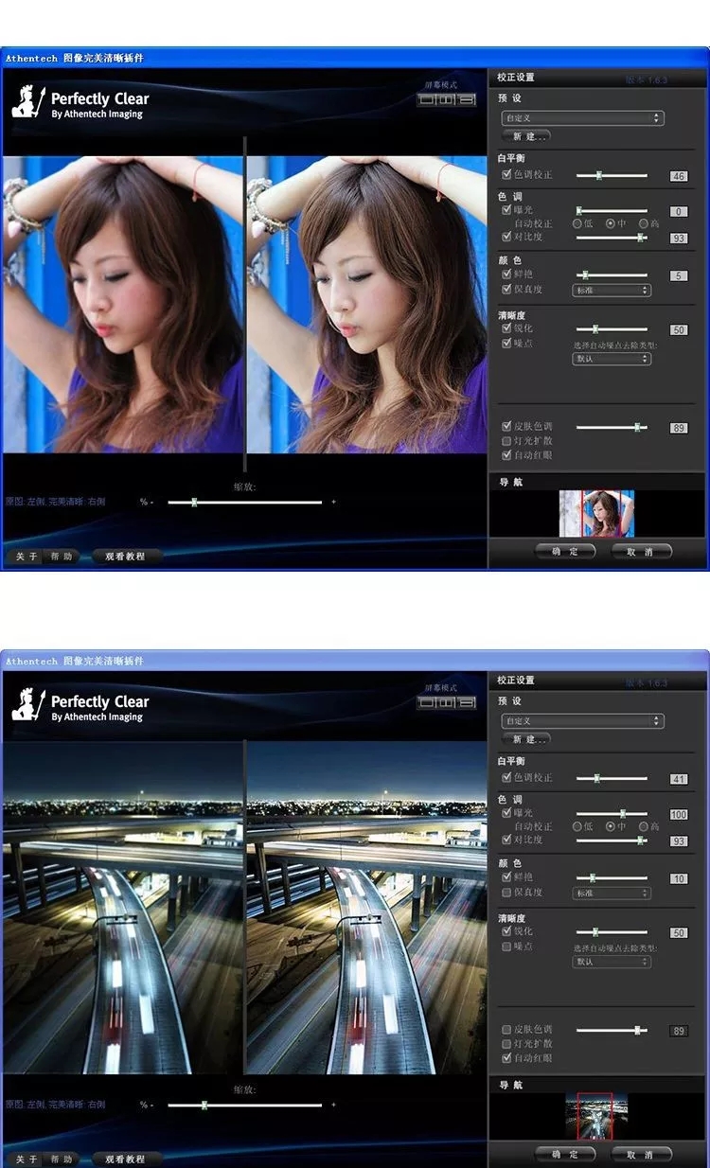Toggle 曝光 checkbox in portrait window

(x=506, y=209)
